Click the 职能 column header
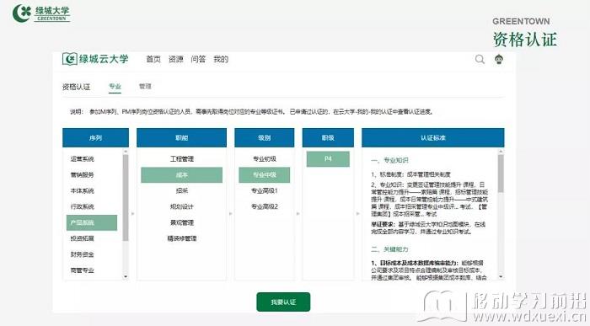Image resolution: width=590 pixels, height=326 pixels. [182, 137]
